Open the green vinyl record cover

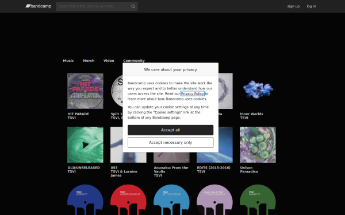click(x=258, y=200)
